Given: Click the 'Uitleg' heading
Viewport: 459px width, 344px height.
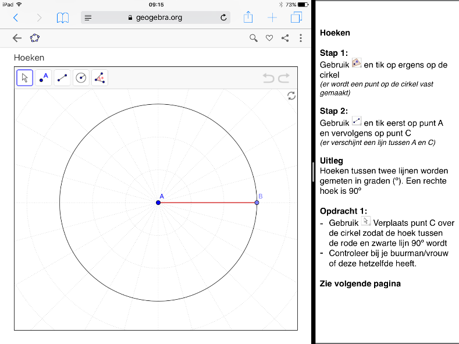Looking at the screenshot, I should point(332,161).
